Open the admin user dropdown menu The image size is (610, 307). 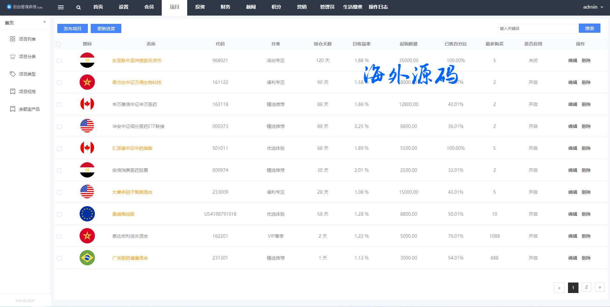tap(593, 7)
